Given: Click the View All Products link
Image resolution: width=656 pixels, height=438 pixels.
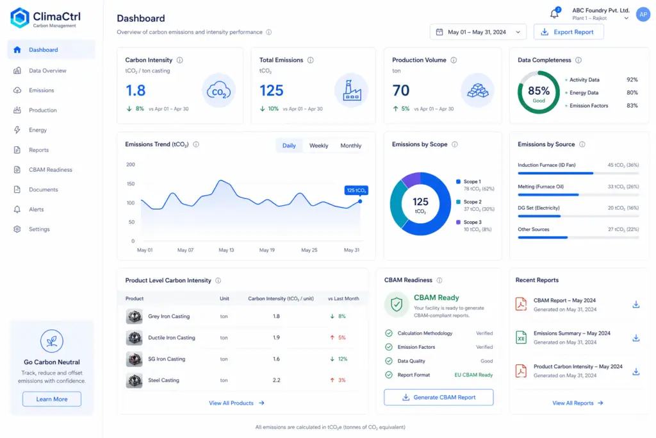Looking at the screenshot, I should [x=236, y=403].
